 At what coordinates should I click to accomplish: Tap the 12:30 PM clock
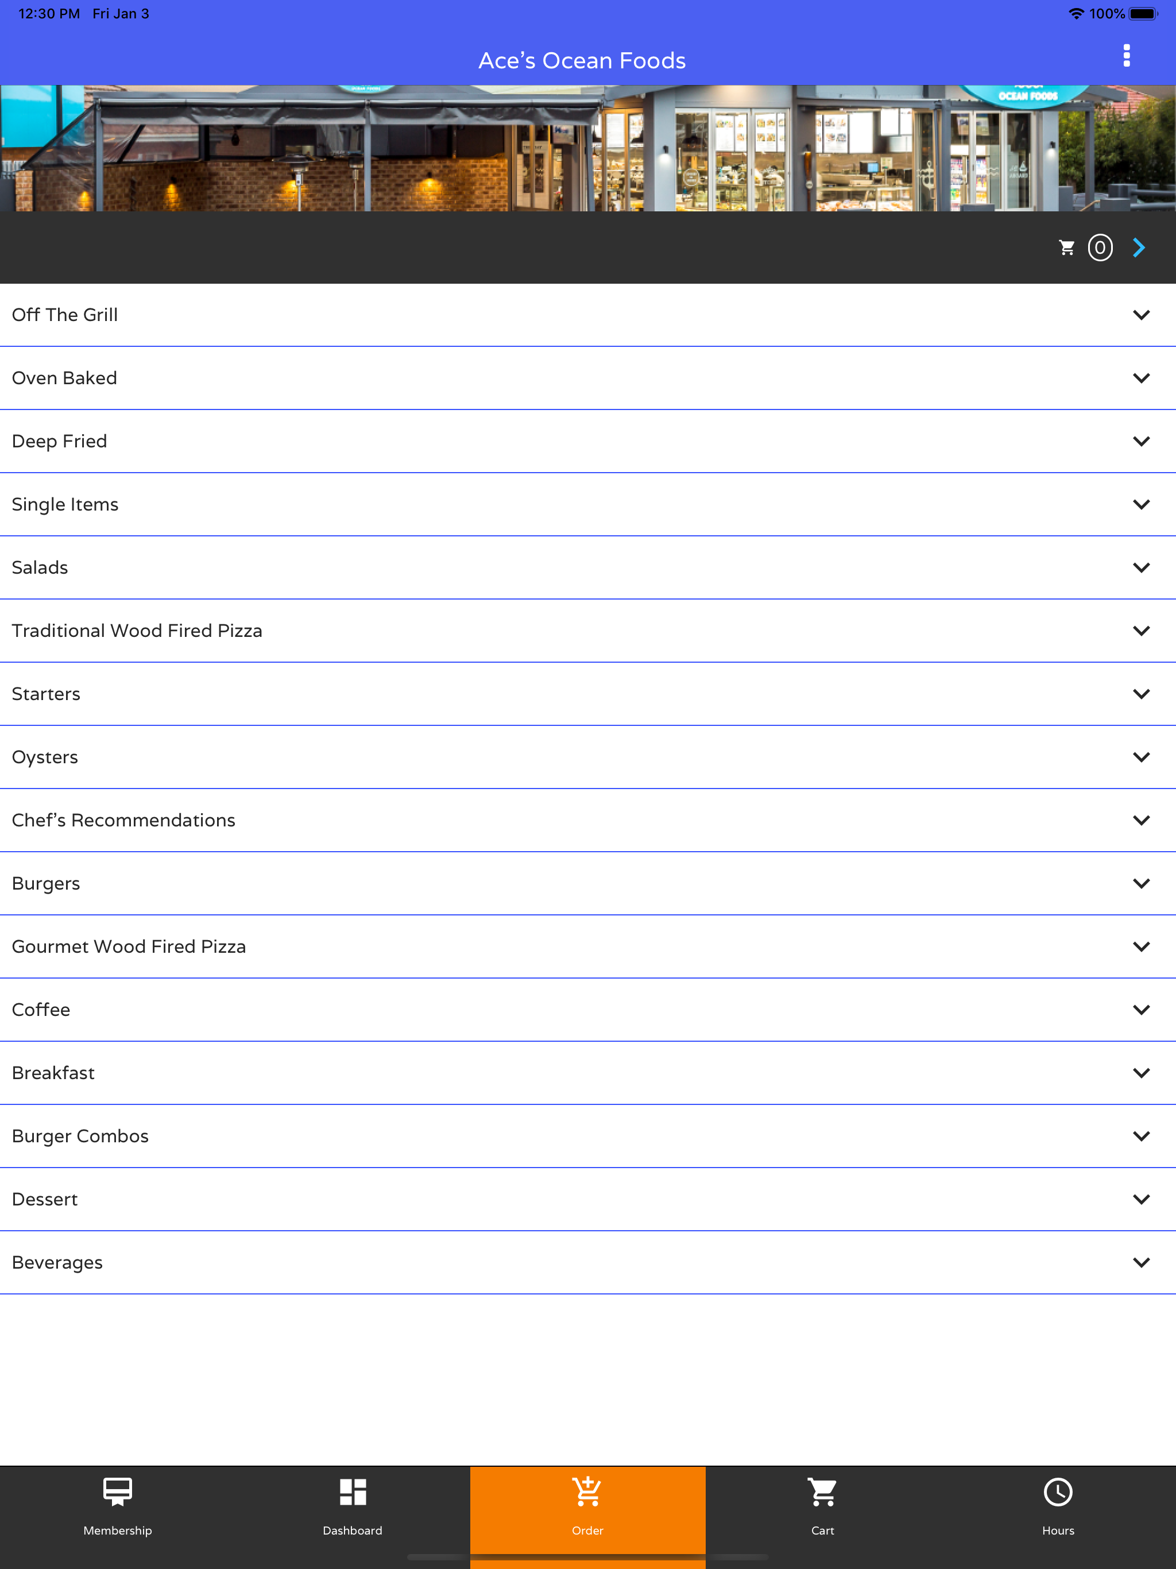(49, 13)
